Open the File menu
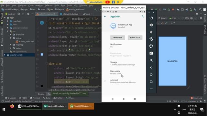Viewport: 207px width, 116px height. point(3,5)
